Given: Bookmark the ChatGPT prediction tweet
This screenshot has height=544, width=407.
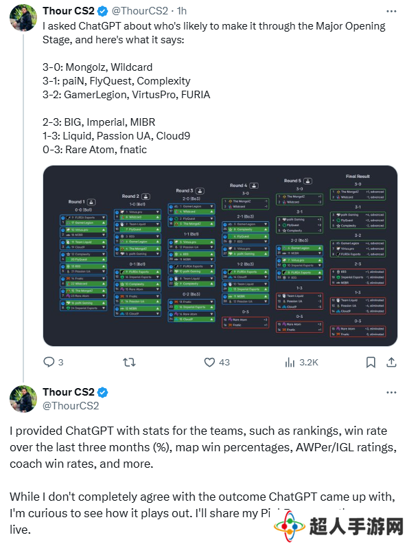Looking at the screenshot, I should pos(371,362).
